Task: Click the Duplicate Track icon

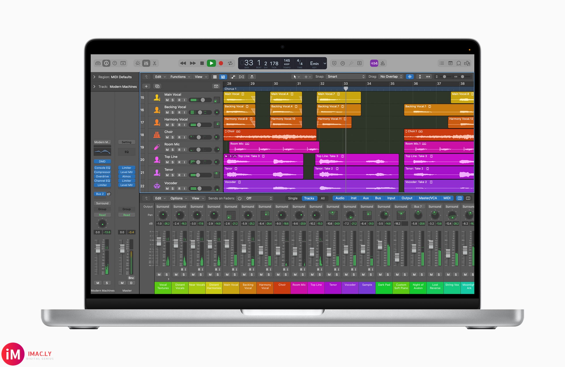Action: pyautogui.click(x=157, y=86)
